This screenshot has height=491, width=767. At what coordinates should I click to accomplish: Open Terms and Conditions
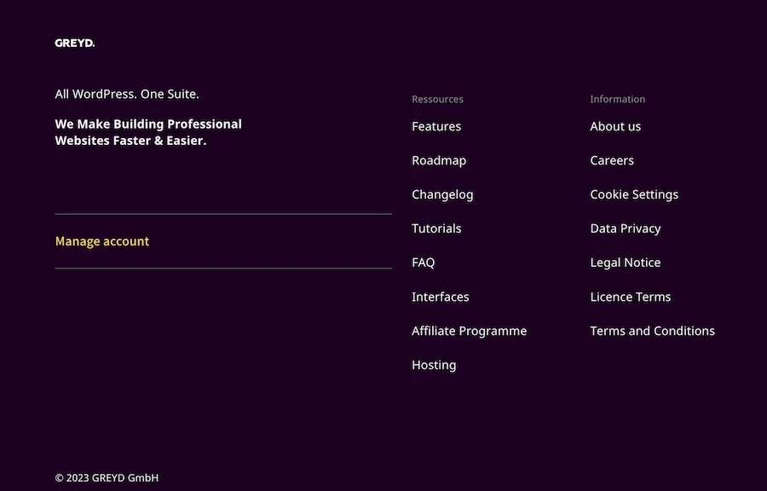653,331
